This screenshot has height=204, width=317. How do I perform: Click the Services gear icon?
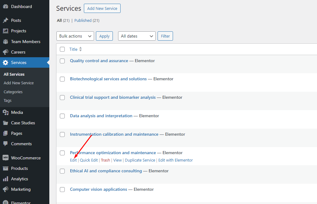tap(6, 62)
